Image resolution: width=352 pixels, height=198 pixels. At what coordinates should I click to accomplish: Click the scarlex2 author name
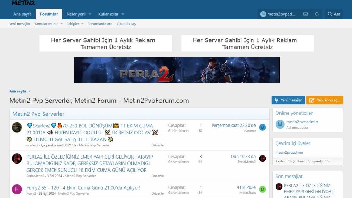click(x=32, y=145)
